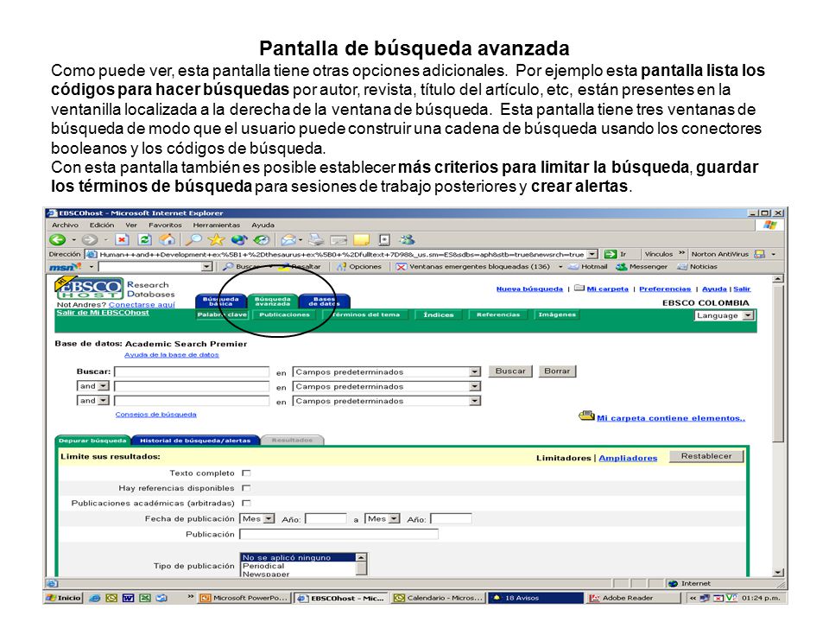829x622 pixels.
Task: Check Hay referencias disponibles box
Action: [246, 487]
